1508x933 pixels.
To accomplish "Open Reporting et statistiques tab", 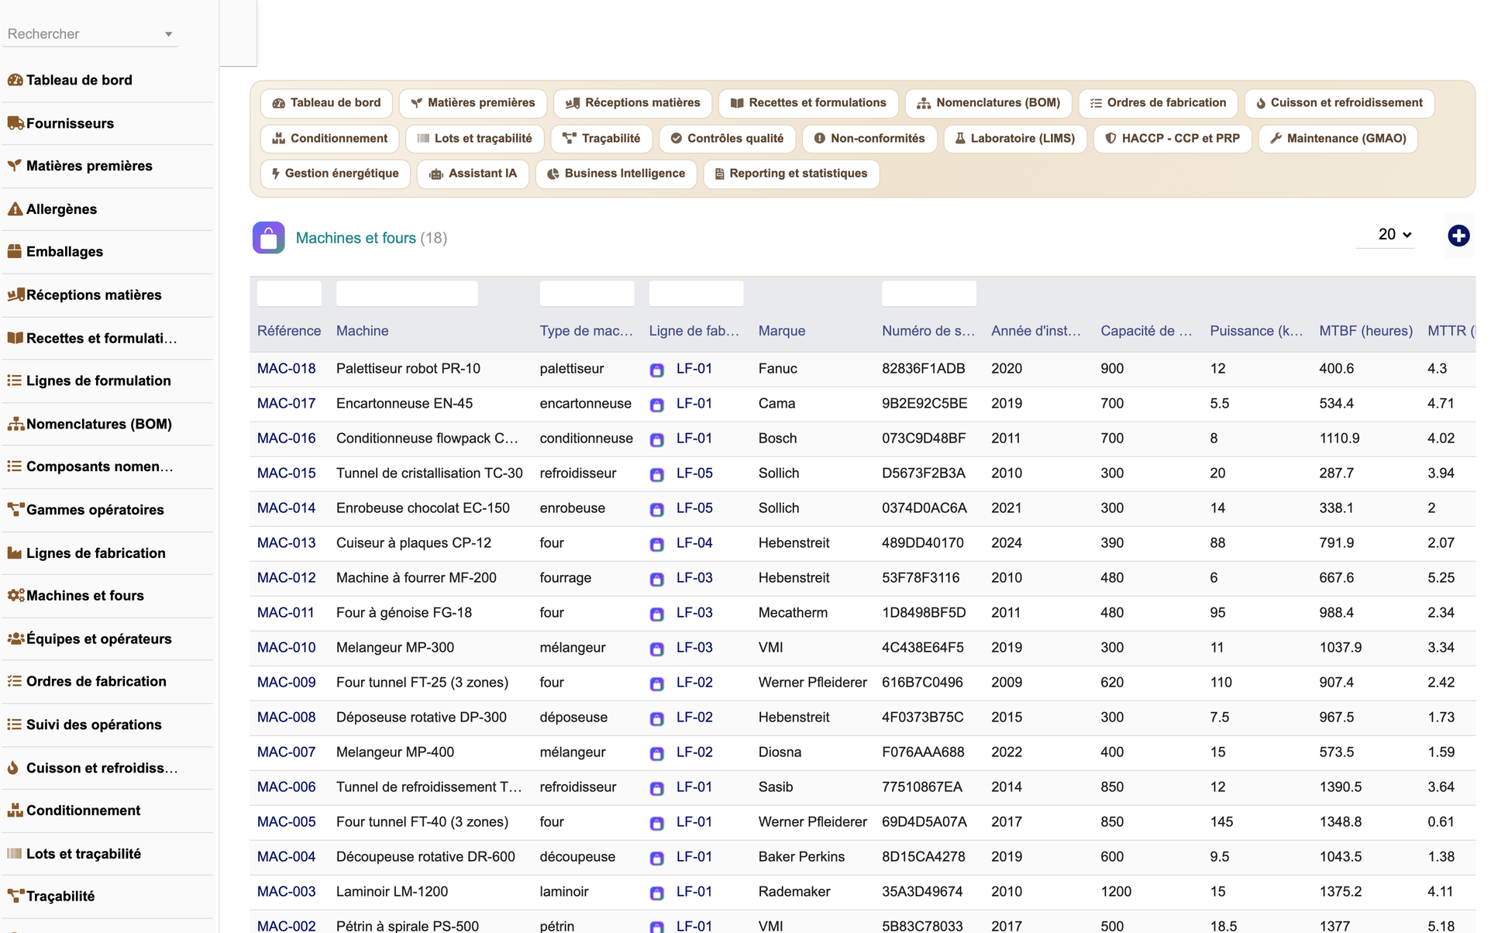I will click(791, 174).
